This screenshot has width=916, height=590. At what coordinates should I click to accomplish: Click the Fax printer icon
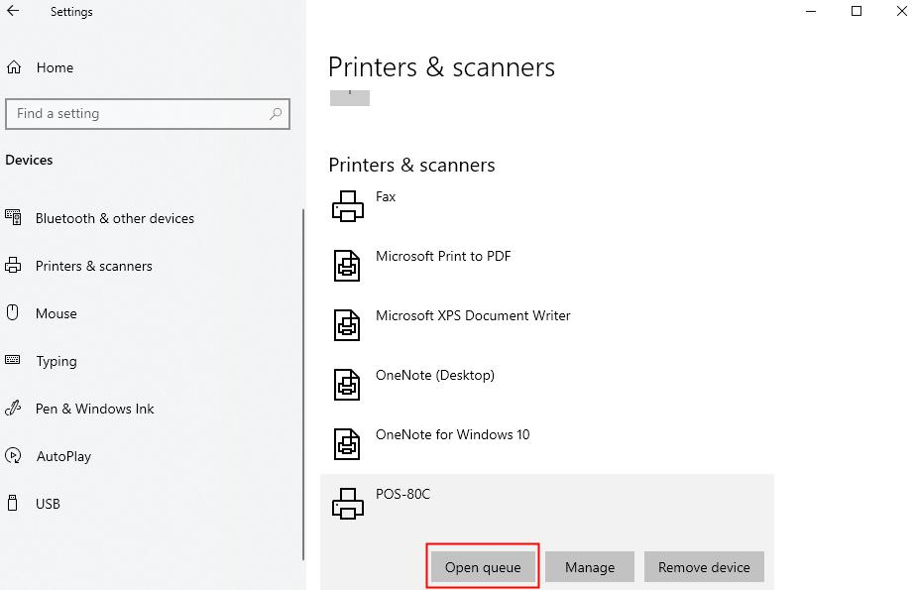coord(347,205)
